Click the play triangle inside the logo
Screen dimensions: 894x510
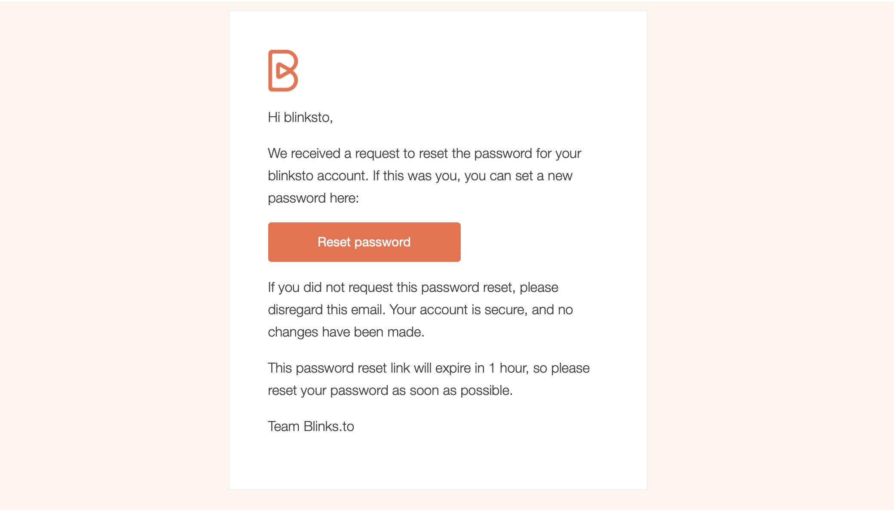[284, 70]
